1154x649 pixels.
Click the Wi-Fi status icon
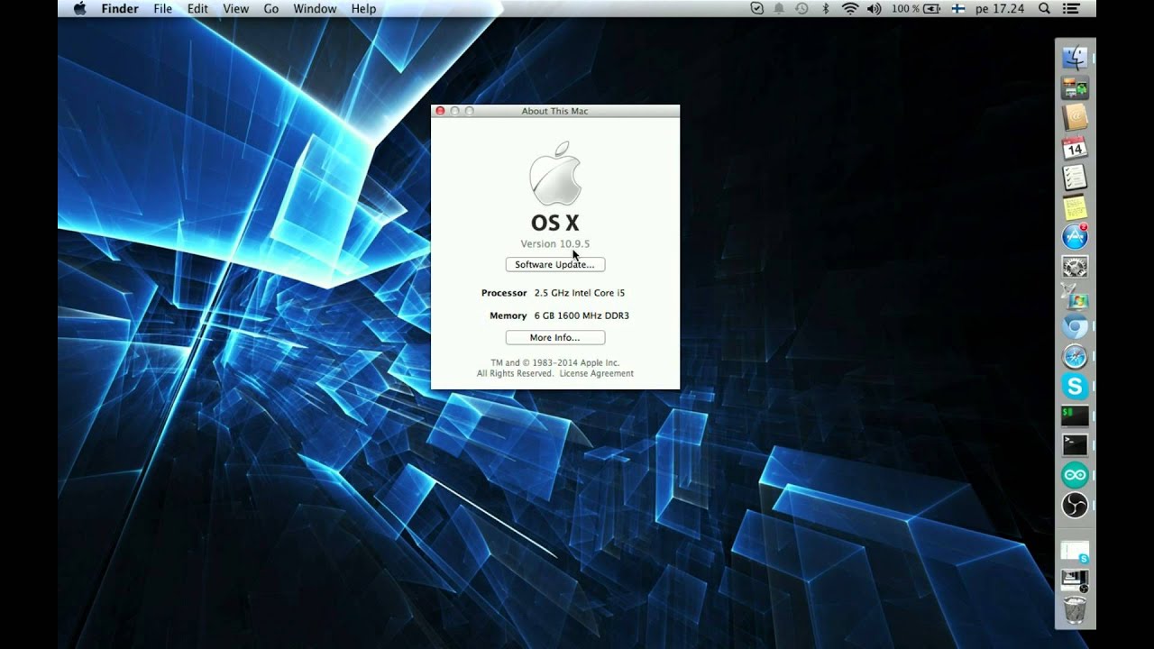tap(849, 8)
